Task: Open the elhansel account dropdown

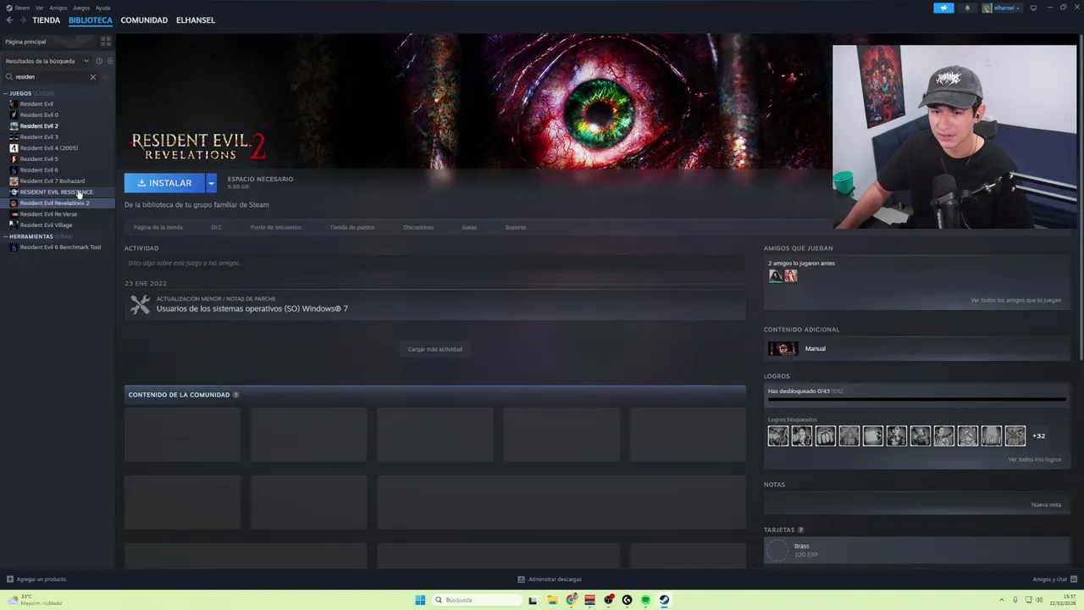Action: [1001, 8]
